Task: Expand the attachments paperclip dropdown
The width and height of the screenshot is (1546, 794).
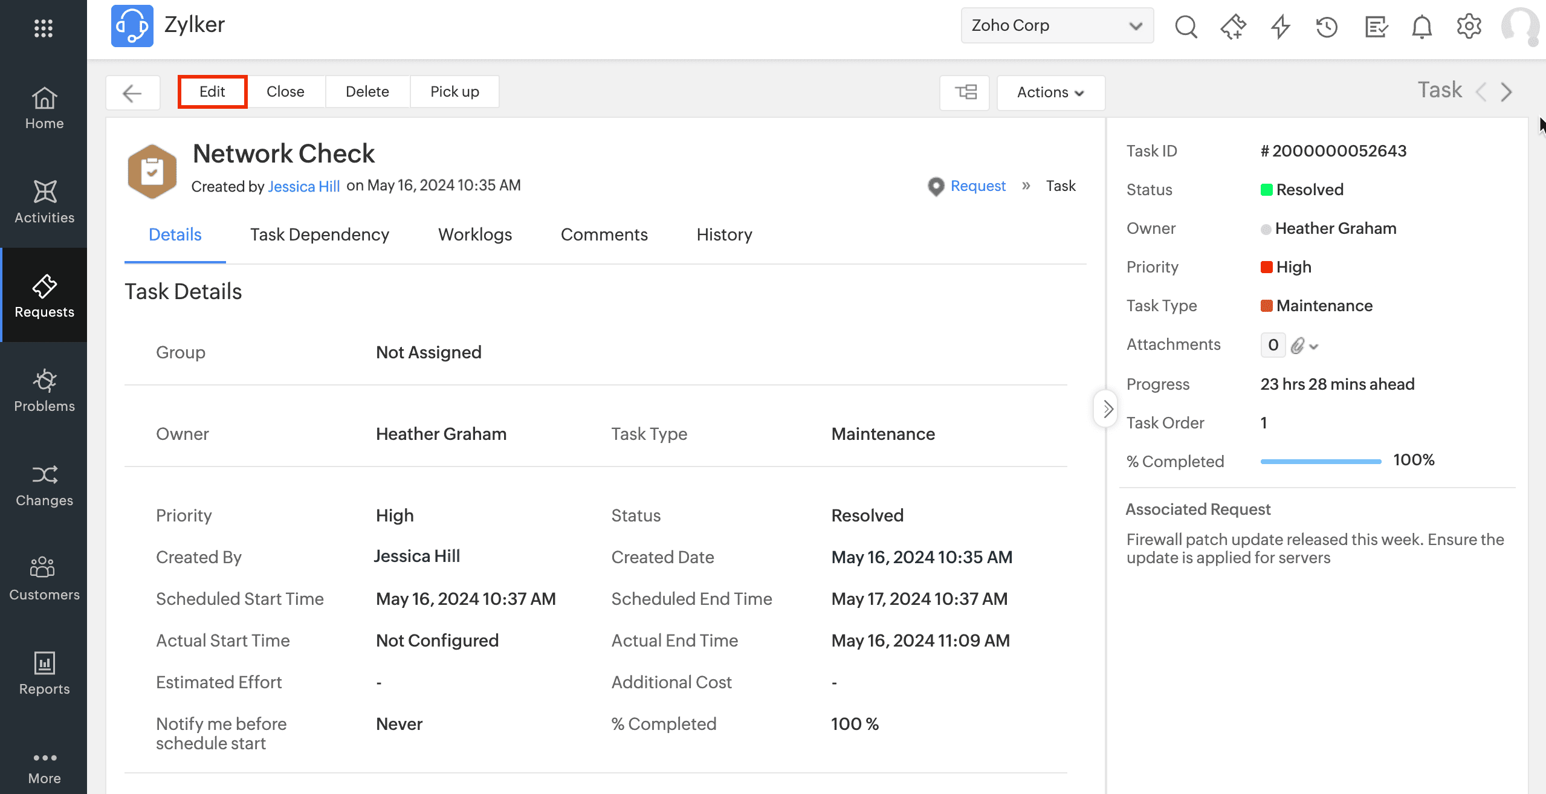Action: 1304,346
